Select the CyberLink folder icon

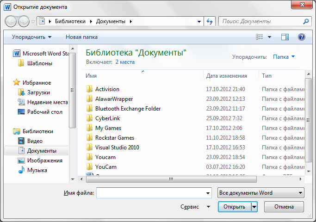89,118
